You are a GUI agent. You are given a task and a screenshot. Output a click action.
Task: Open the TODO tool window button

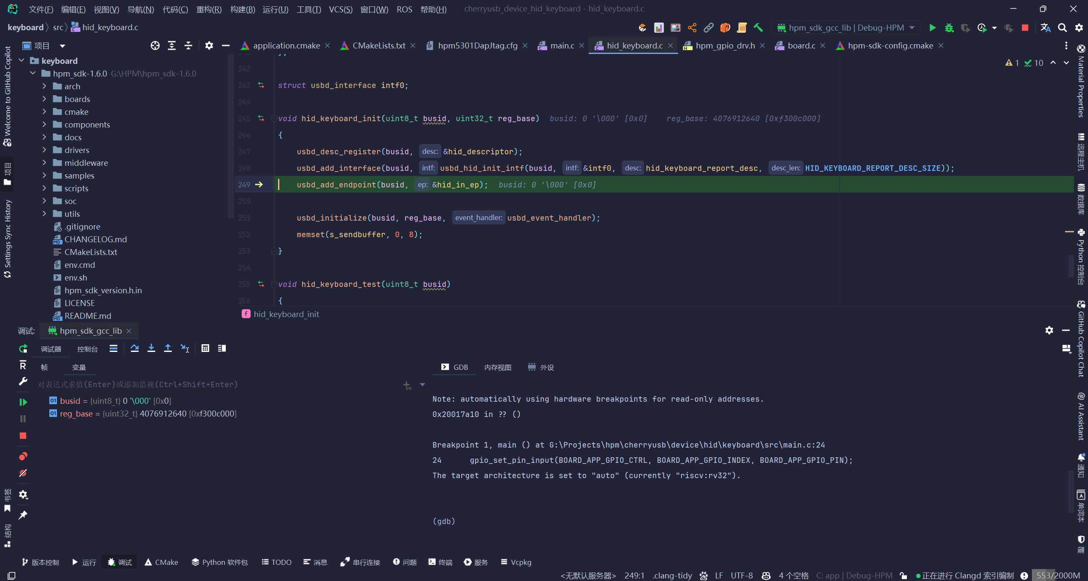[x=277, y=562]
